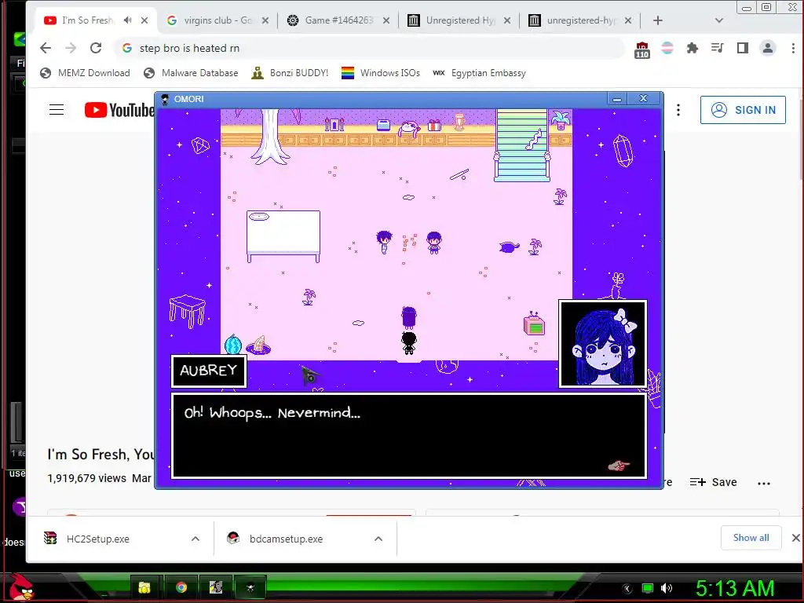Click the system tray volume speaker icon
The width and height of the screenshot is (804, 603).
pos(666,588)
